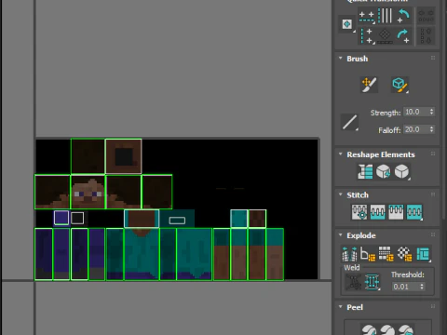Click the Peel rollout title
Viewport: 447px width, 335px height.
(x=355, y=307)
